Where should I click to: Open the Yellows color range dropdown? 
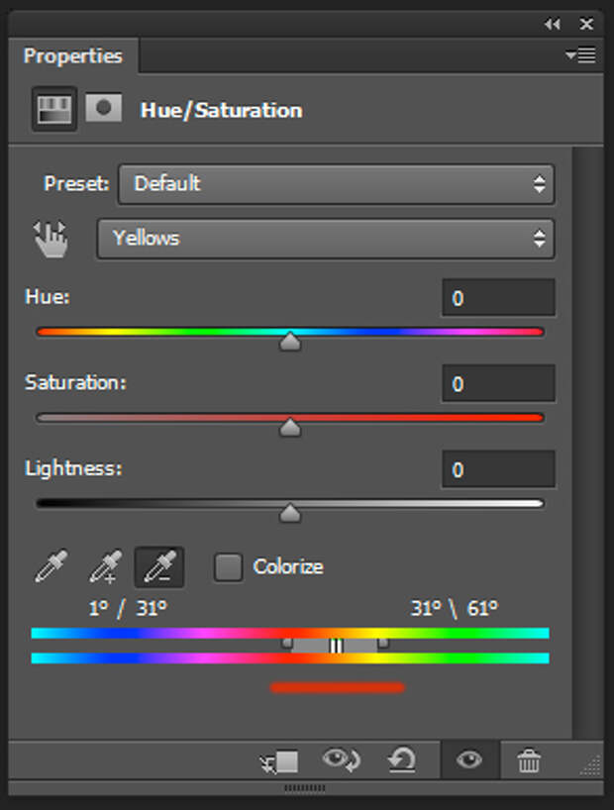(x=326, y=239)
